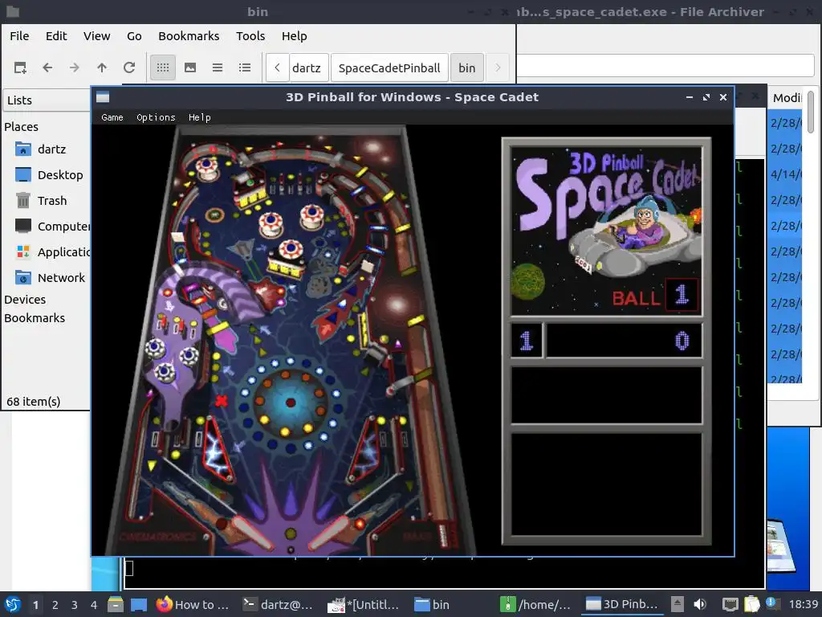Go back with the left arrow icon
The height and width of the screenshot is (617, 822).
pos(47,67)
